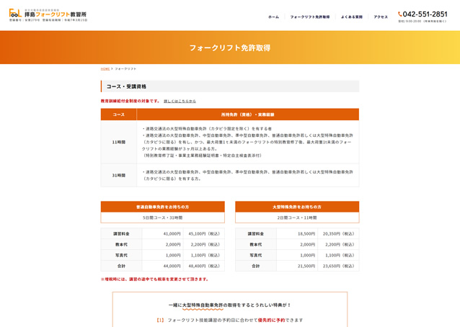Click the コース table header cell
The image size is (460, 327).
118,115
